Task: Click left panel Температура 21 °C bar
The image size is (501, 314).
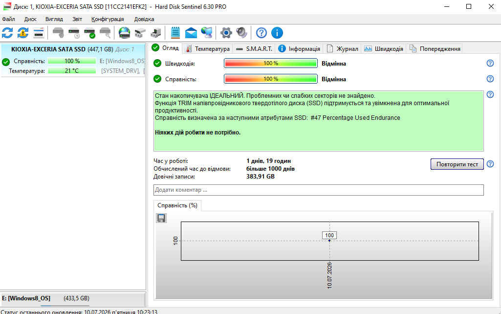Action: click(x=72, y=70)
